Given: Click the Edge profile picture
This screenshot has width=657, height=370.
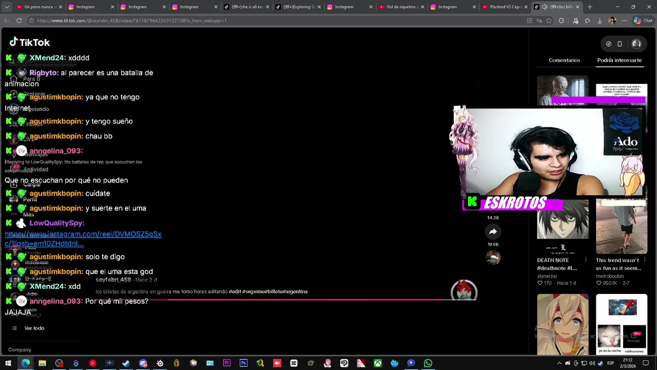Looking at the screenshot, I should click(612, 21).
